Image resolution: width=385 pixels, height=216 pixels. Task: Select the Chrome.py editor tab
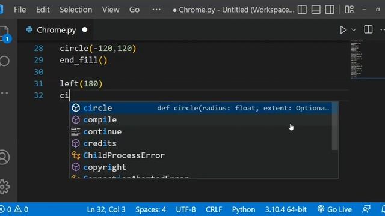coord(56,30)
